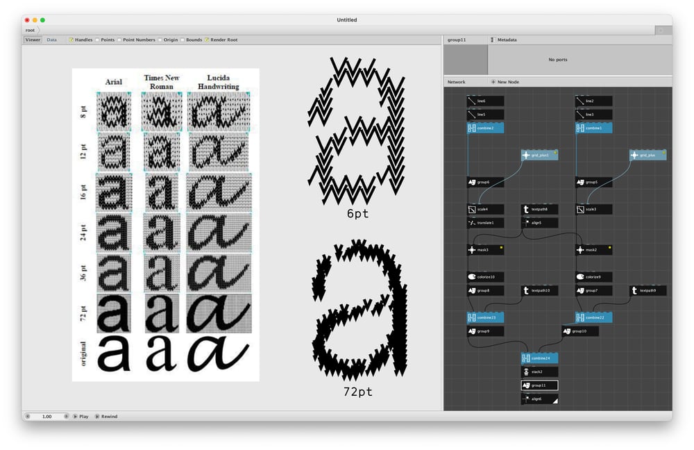Image resolution: width=694 pixels, height=450 pixels.
Task: Click the combine1 node
Action: coord(593,128)
